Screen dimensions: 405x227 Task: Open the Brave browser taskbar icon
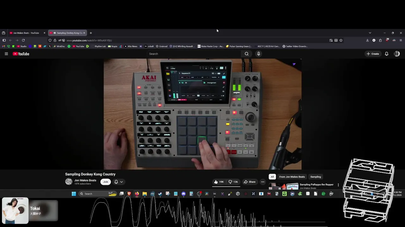pos(129,194)
